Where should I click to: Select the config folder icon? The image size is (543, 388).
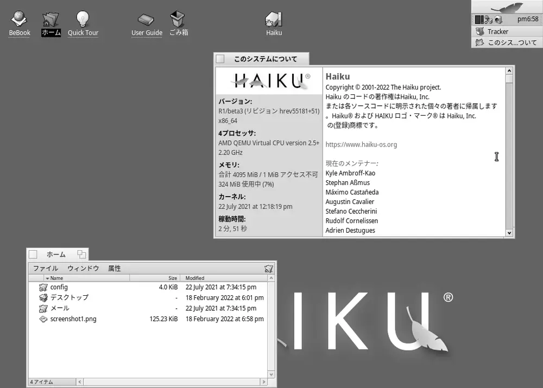[43, 287]
